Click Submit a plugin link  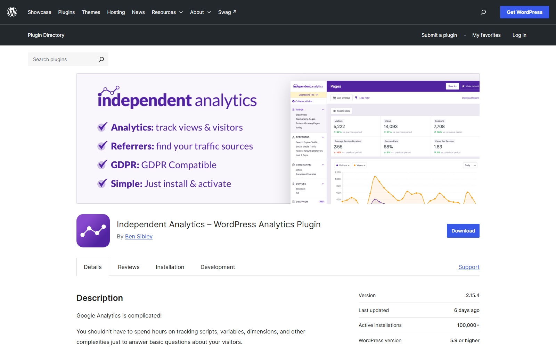point(439,35)
